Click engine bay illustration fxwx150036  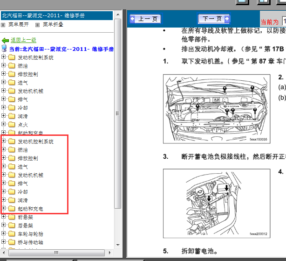tap(217, 109)
